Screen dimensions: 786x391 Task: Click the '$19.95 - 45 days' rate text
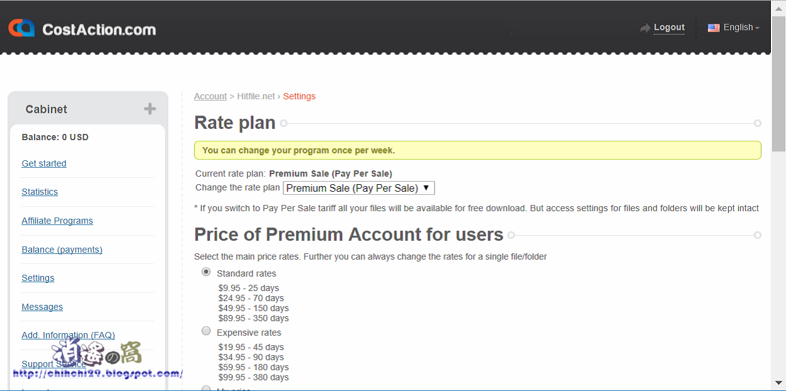pos(251,347)
